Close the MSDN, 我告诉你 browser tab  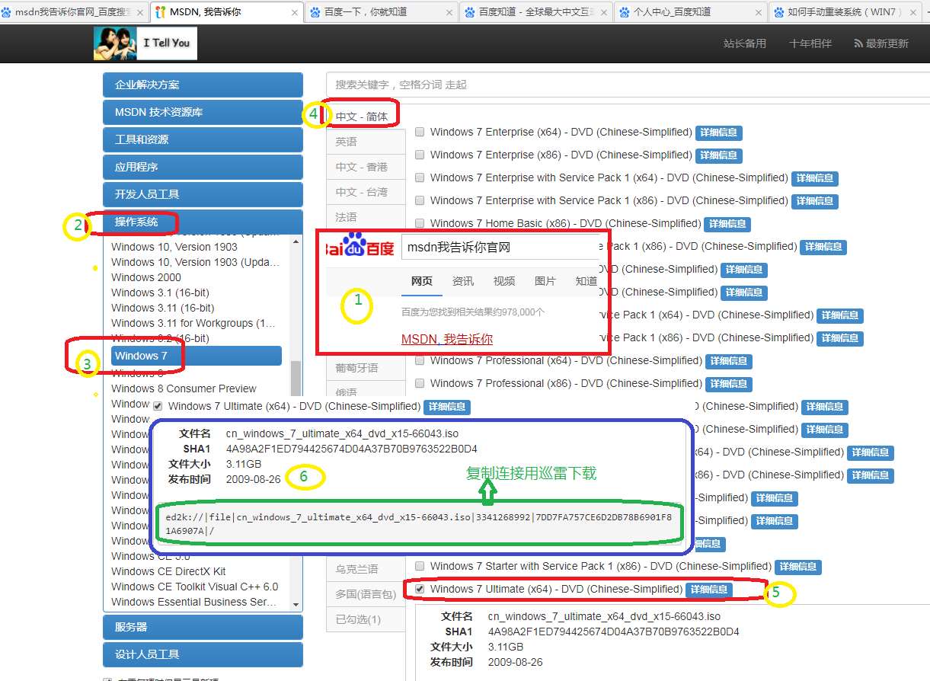[295, 12]
